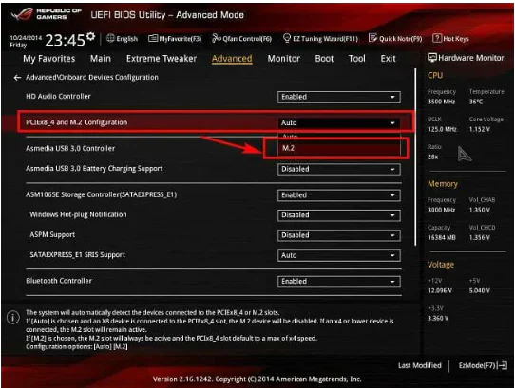515x388 pixels.
Task: Go to the Monitor tab
Action: [283, 59]
